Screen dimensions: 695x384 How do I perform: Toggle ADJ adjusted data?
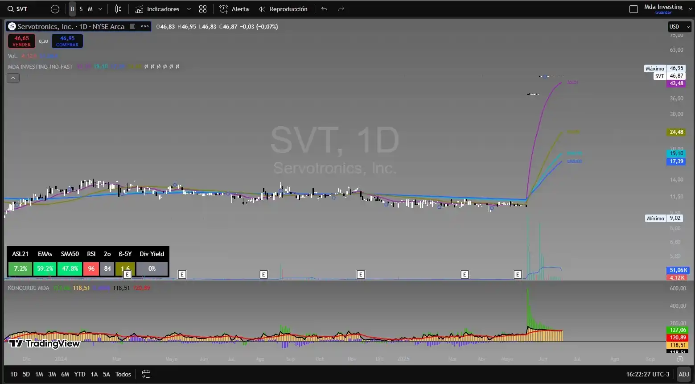(683, 374)
